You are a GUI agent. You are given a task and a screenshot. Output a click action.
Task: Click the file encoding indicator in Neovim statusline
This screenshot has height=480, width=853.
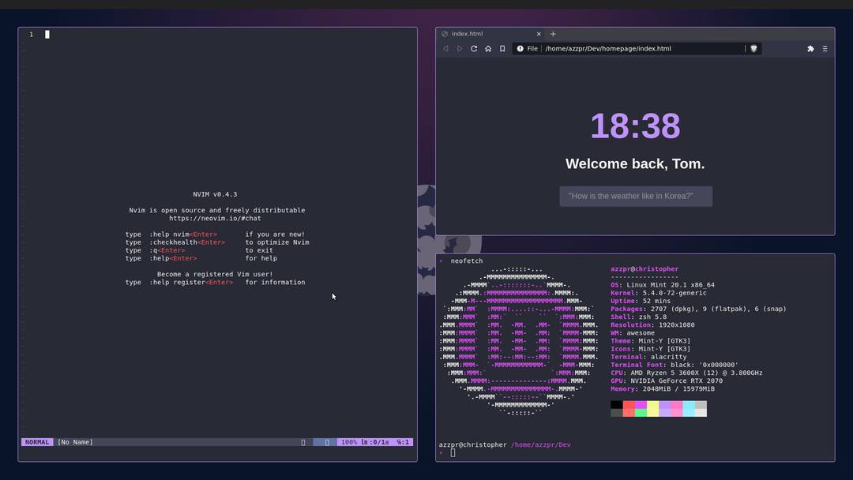326,441
